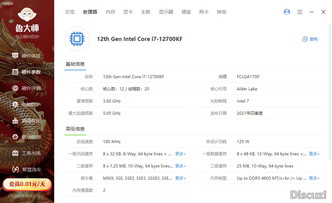Open 硬件体检 in the sidebar
This screenshot has width=332, height=203.
click(x=27, y=56)
